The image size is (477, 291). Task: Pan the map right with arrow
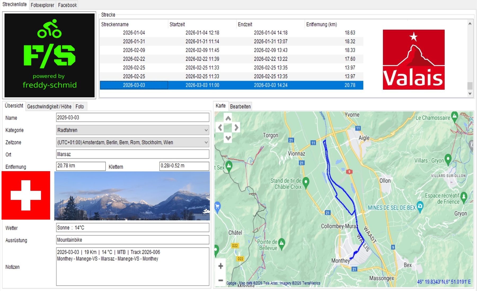point(236,128)
